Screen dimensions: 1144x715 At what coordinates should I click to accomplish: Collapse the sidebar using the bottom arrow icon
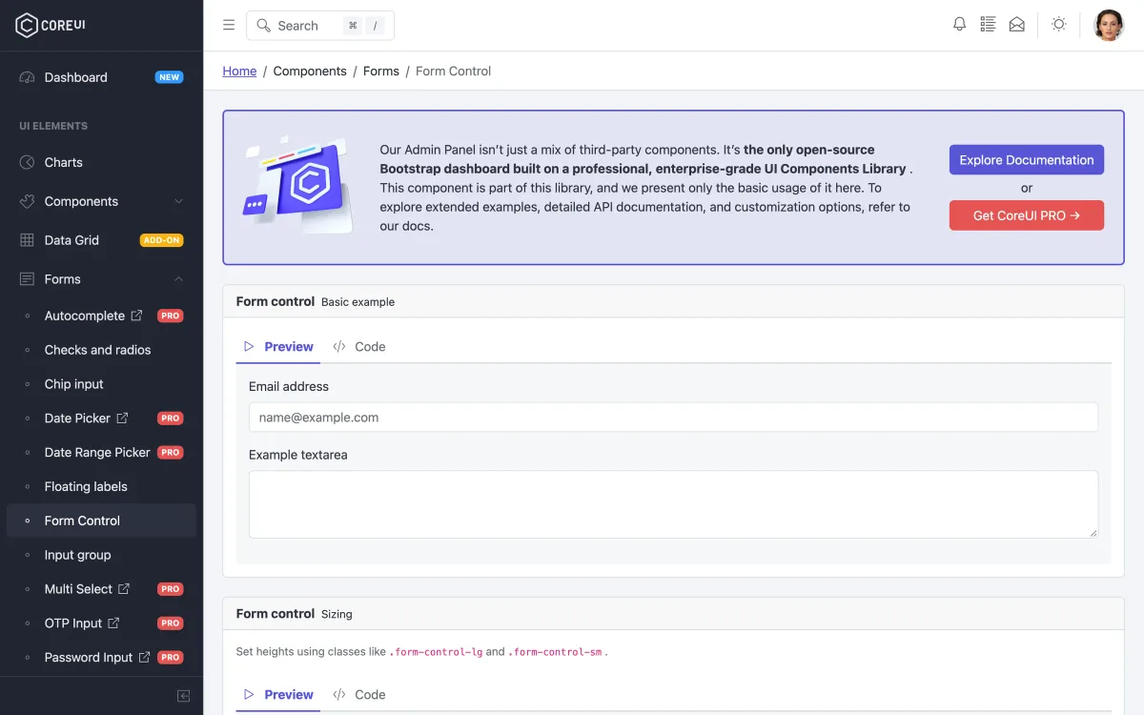(184, 696)
